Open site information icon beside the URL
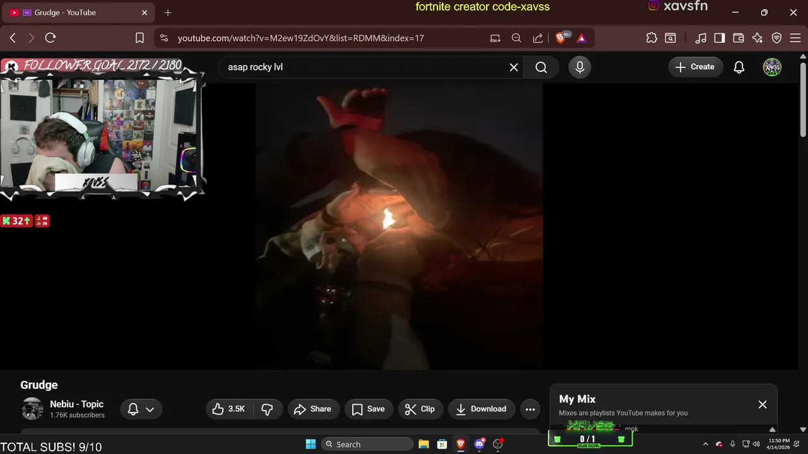Viewport: 808px width, 454px height. coord(164,38)
